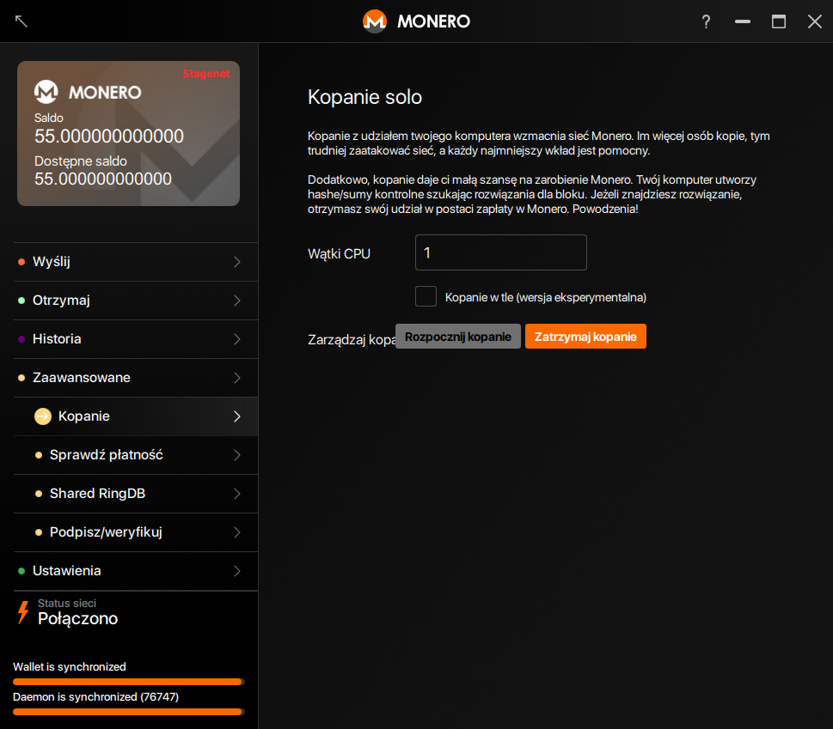
Task: Click 'Daemon is synchronized (76747)' text
Action: pos(95,696)
